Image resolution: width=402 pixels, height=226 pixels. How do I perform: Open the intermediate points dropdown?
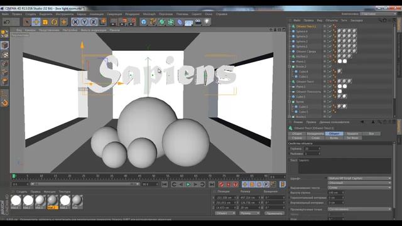[x=359, y=209]
